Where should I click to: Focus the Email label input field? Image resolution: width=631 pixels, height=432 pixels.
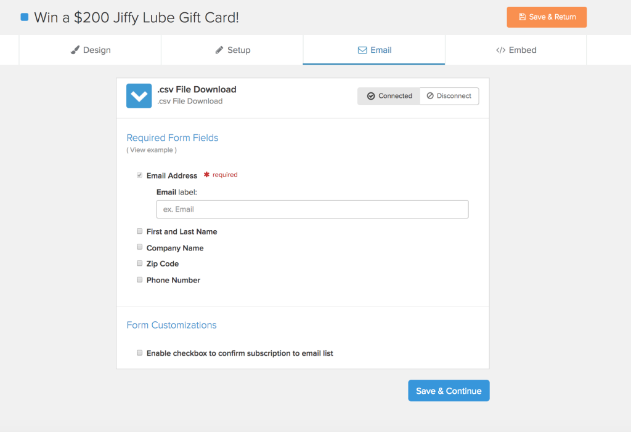[312, 209]
